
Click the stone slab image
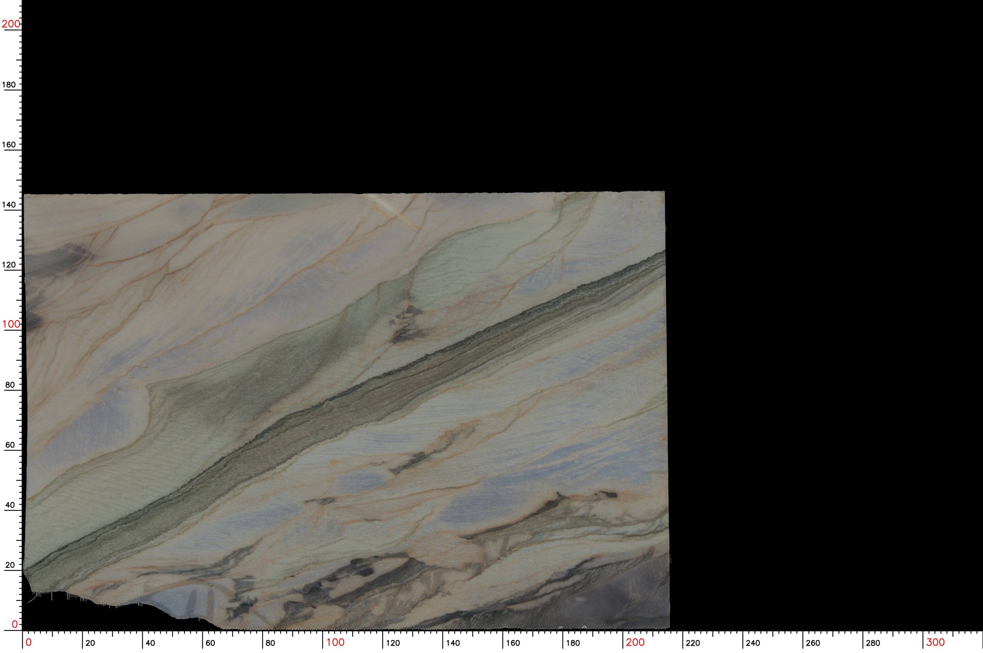tap(347, 411)
